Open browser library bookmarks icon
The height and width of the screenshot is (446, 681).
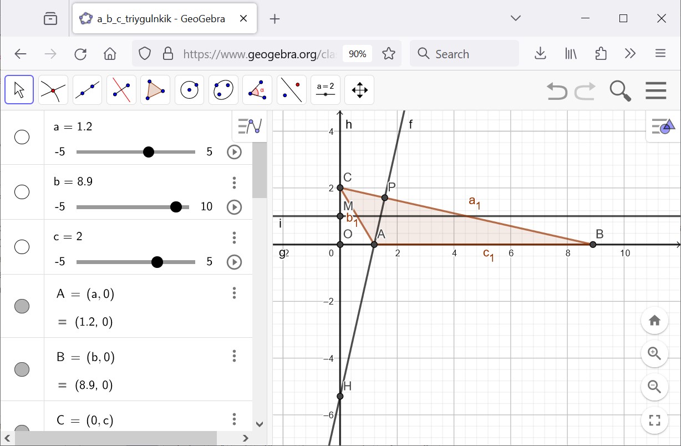(x=571, y=54)
